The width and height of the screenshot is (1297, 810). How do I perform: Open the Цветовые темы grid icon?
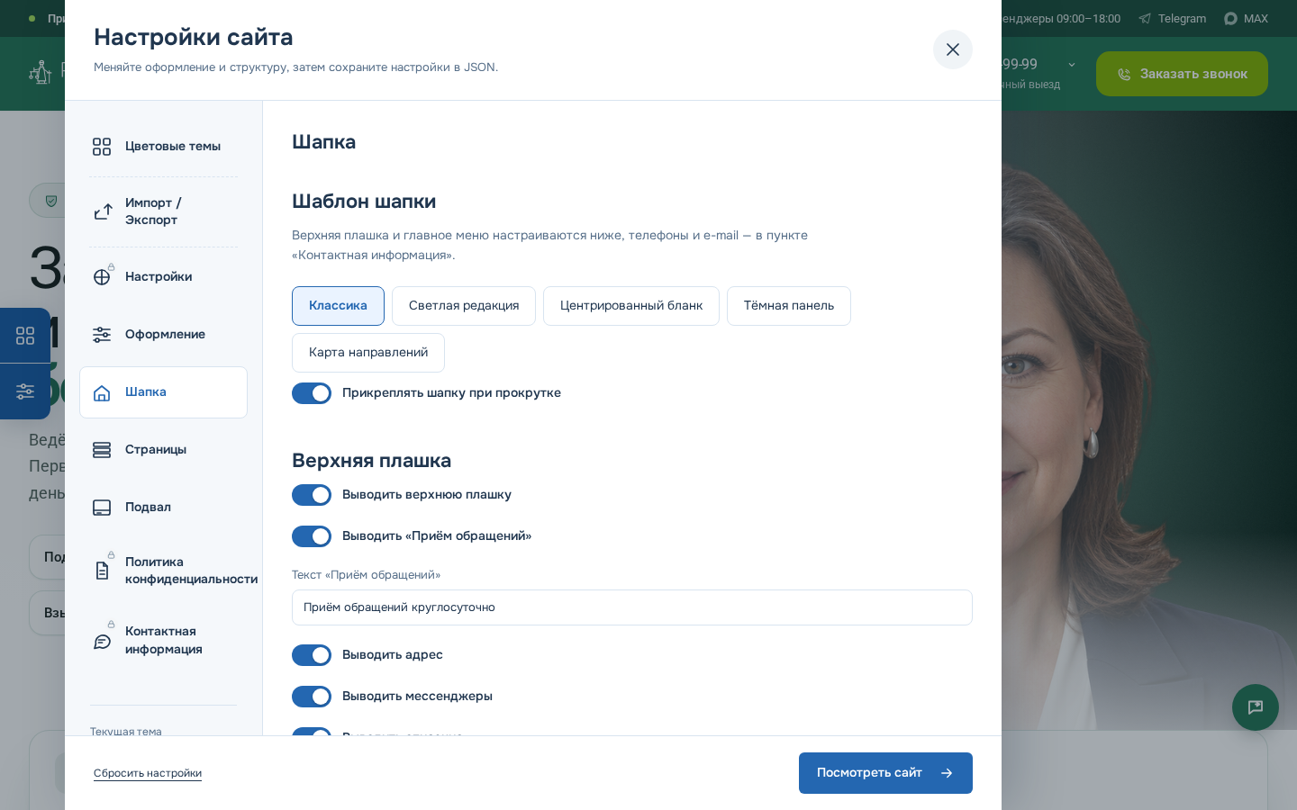[x=102, y=147]
